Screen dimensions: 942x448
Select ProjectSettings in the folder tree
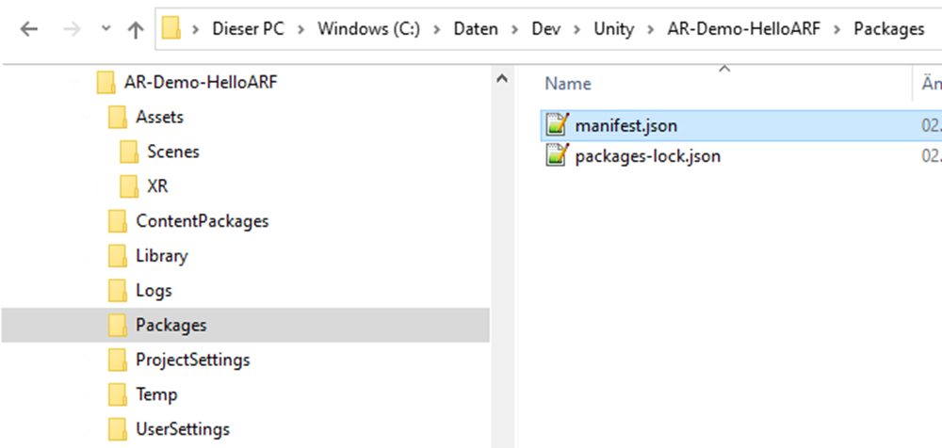click(x=192, y=360)
